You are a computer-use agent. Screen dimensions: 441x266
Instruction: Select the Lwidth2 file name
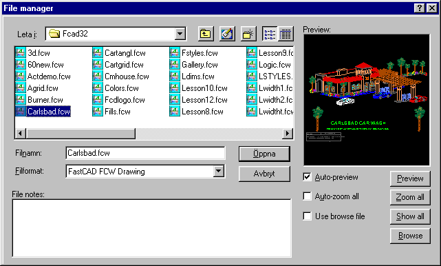click(x=276, y=100)
